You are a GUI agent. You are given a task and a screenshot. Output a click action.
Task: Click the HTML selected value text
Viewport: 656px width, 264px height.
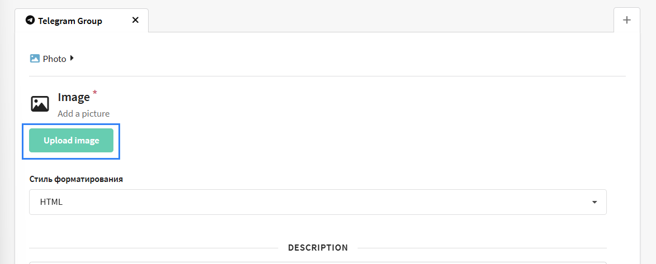(x=51, y=202)
